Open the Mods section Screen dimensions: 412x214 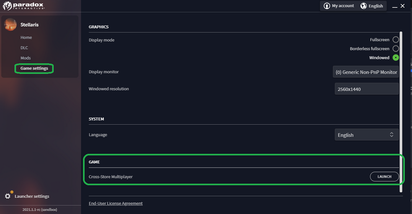click(x=25, y=58)
